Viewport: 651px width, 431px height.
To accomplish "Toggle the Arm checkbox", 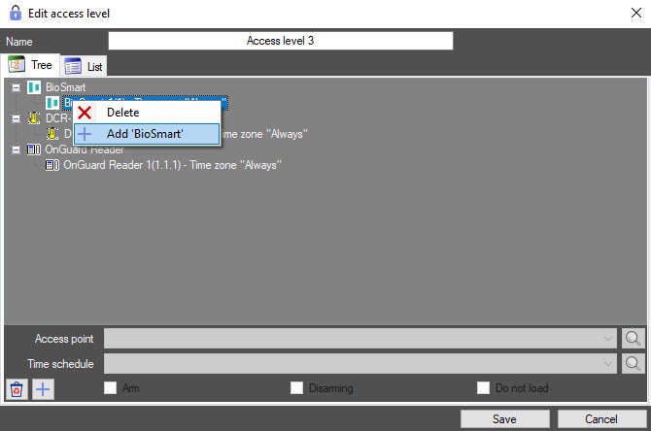I will 111,388.
